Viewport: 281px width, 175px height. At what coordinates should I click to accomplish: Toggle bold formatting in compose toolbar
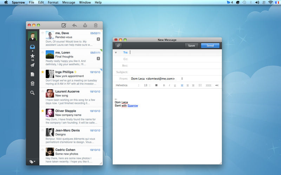coord(164,85)
